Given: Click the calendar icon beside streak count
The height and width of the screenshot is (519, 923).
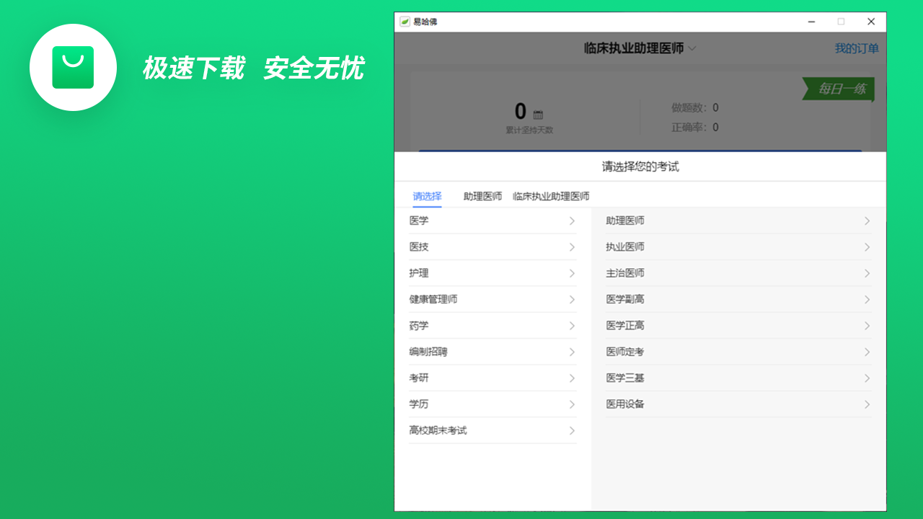Looking at the screenshot, I should click(x=536, y=115).
